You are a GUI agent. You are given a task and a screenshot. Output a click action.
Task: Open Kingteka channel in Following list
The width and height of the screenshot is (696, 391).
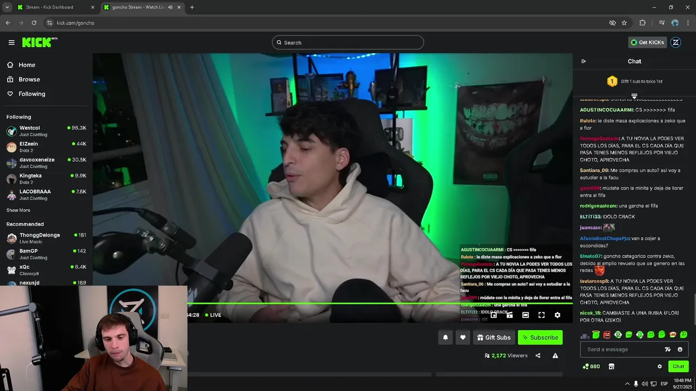(x=46, y=179)
